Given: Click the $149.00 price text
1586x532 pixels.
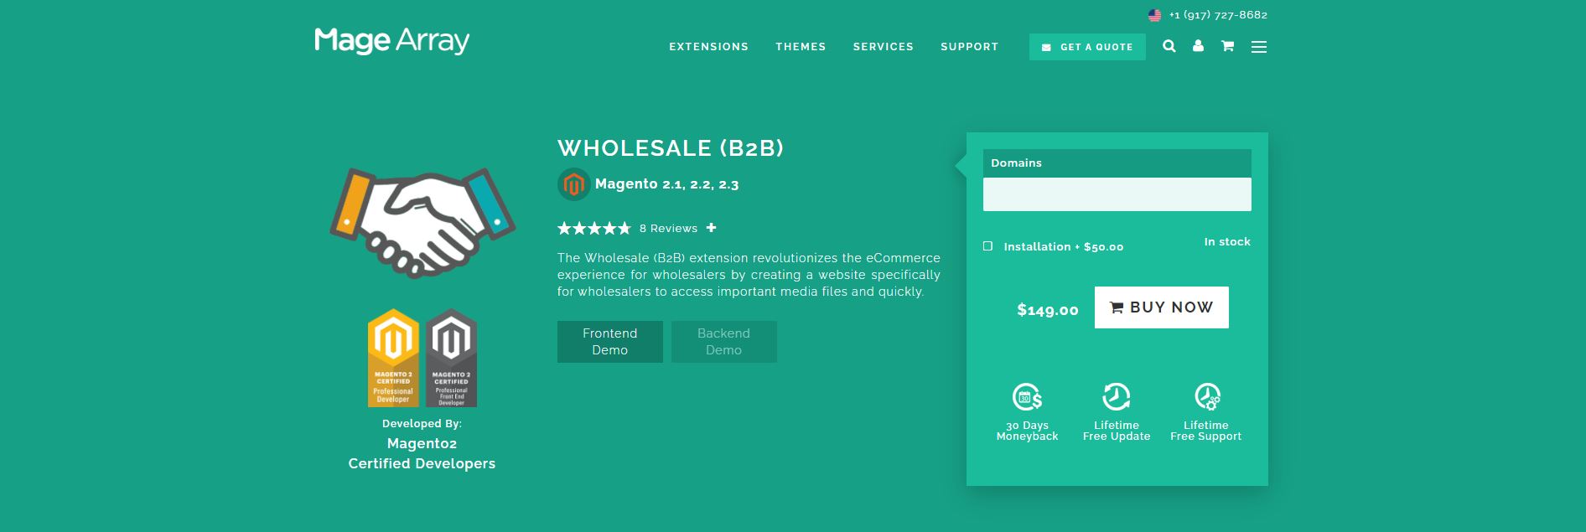Looking at the screenshot, I should pos(1047,310).
